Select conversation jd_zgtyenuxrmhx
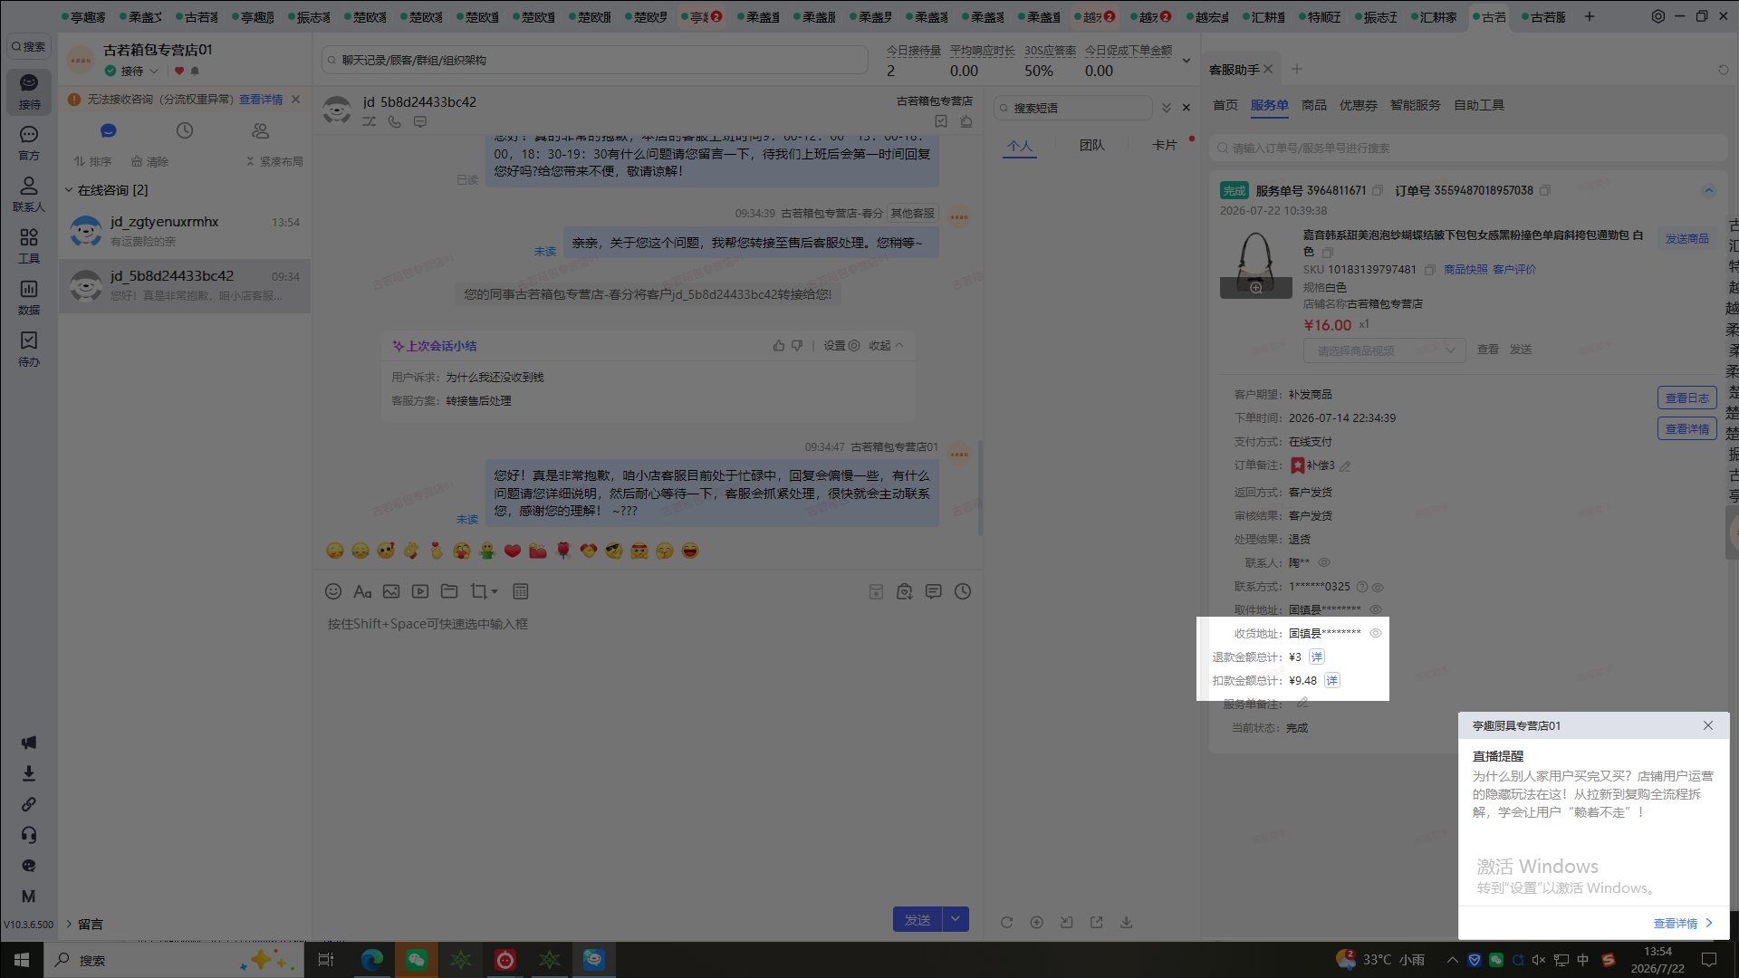This screenshot has height=978, width=1739. tap(185, 231)
